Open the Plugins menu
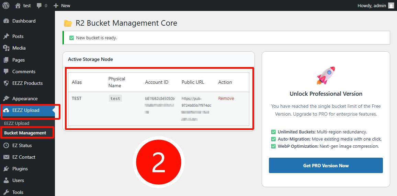 tap(20, 169)
